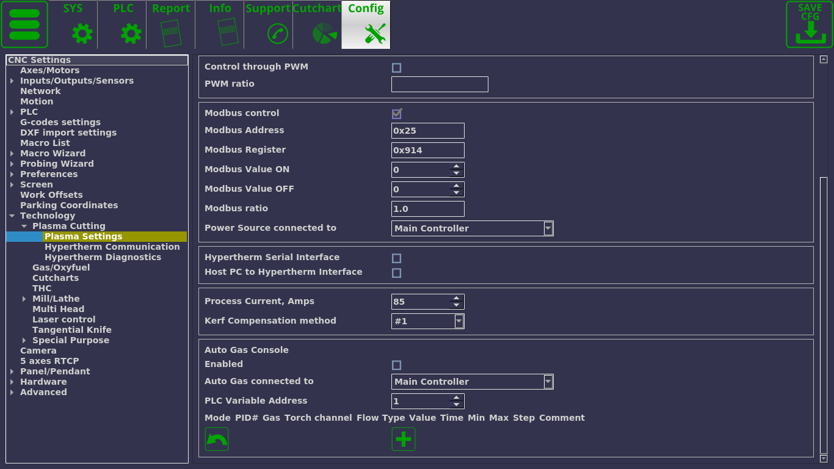The height and width of the screenshot is (469, 834).
Task: Open the main hamburger menu
Action: click(x=24, y=24)
